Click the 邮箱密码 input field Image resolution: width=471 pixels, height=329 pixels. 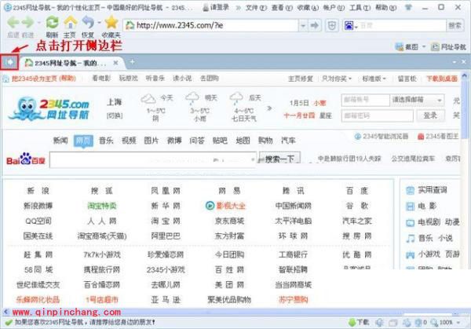378,115
